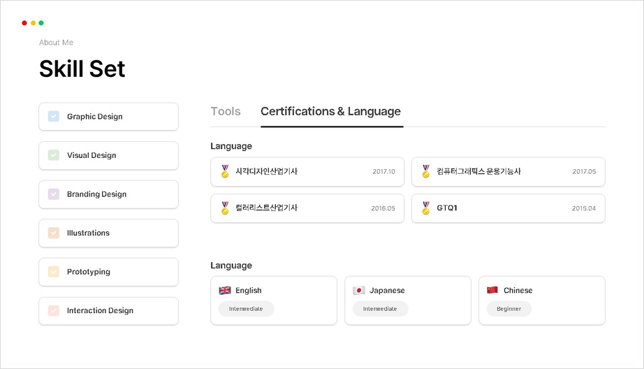Click the GTQ1 certification name

pos(447,208)
